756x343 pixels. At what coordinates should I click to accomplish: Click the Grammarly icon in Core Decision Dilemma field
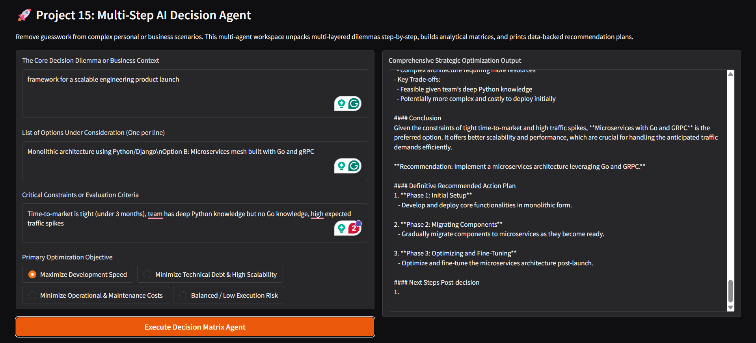click(x=354, y=104)
